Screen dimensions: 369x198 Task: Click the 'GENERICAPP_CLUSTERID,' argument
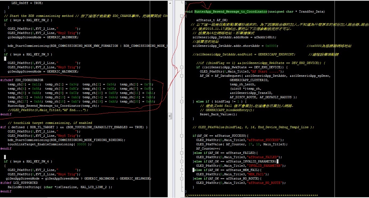[x=249, y=80]
